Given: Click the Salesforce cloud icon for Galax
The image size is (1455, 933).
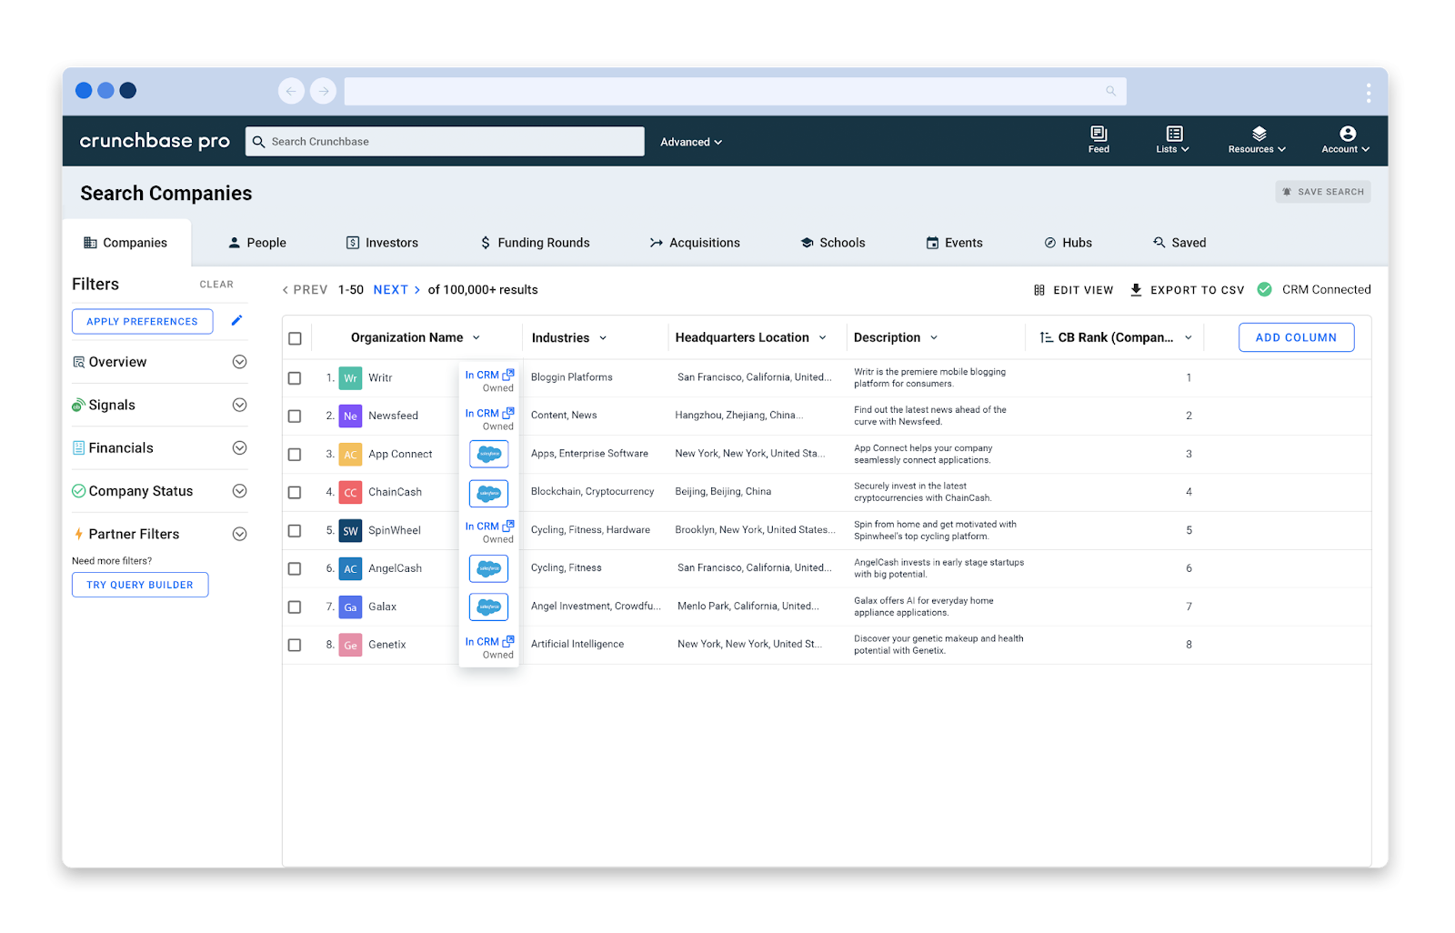Looking at the screenshot, I should pyautogui.click(x=489, y=607).
